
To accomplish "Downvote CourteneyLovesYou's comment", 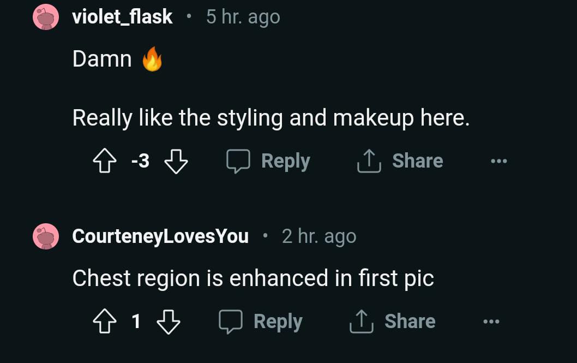I will pyautogui.click(x=168, y=322).
